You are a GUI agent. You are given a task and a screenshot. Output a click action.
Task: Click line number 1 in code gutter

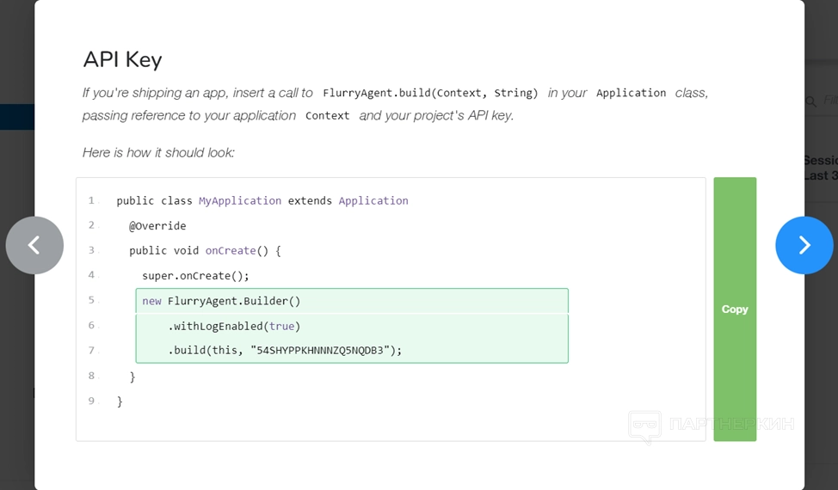tap(91, 200)
